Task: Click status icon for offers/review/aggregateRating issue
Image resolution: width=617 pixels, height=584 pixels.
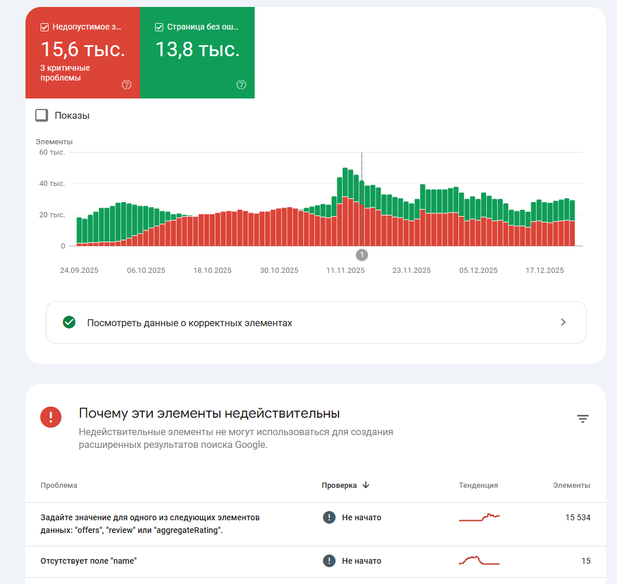Action: click(x=329, y=517)
